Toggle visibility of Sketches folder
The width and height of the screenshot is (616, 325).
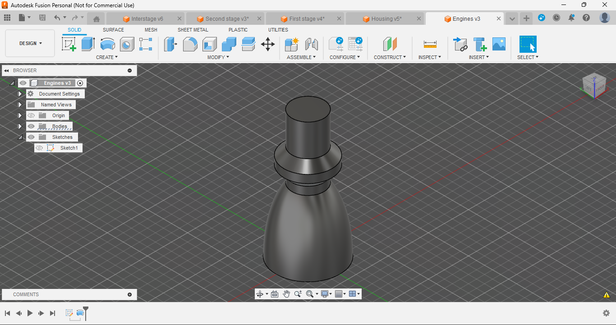31,137
